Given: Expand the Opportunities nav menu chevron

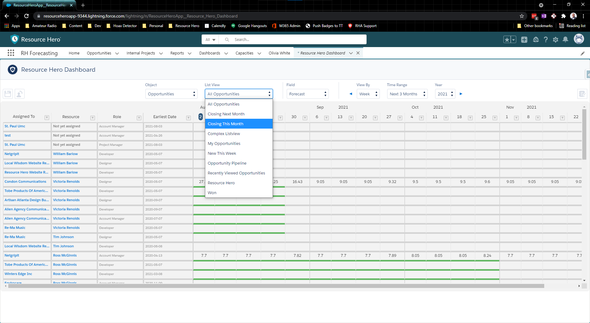Looking at the screenshot, I should (117, 53).
